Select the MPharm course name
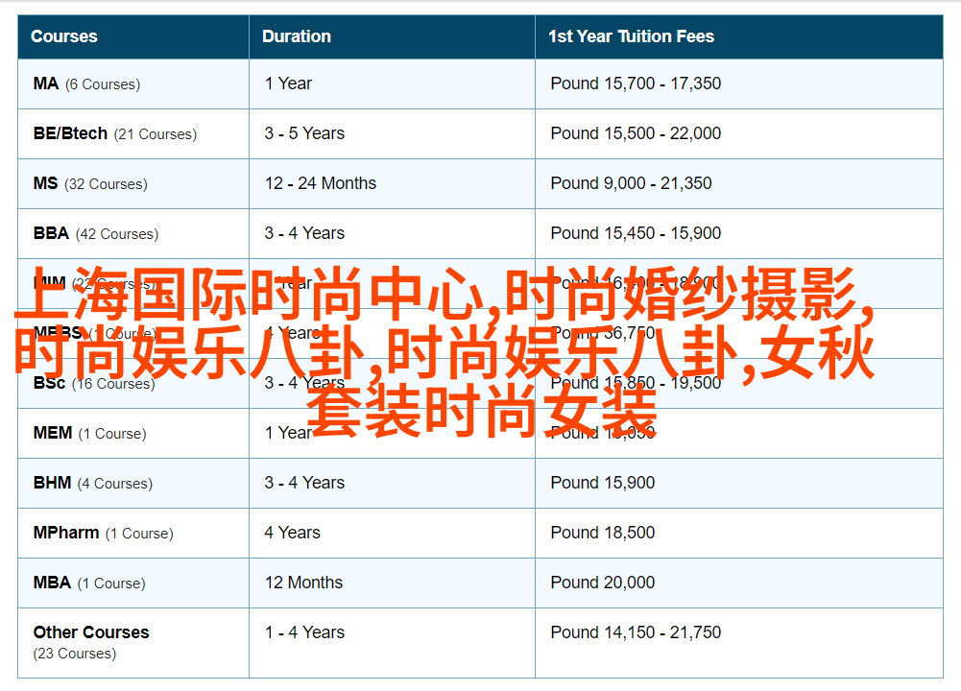Image resolution: width=961 pixels, height=691 pixels. tap(66, 533)
